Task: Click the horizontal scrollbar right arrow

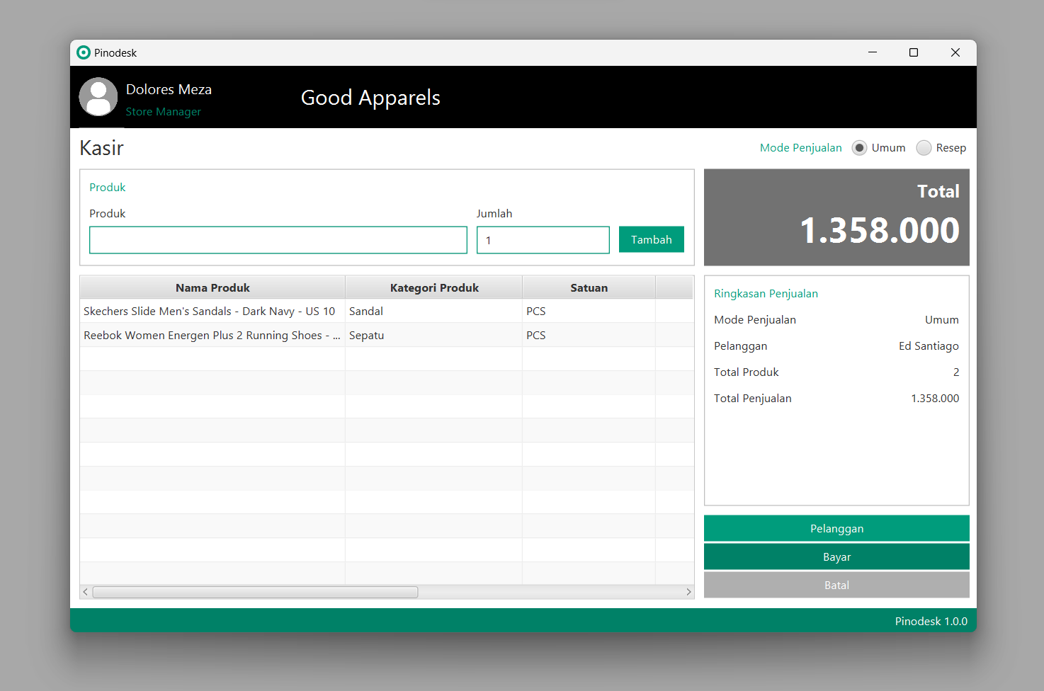Action: pos(688,592)
